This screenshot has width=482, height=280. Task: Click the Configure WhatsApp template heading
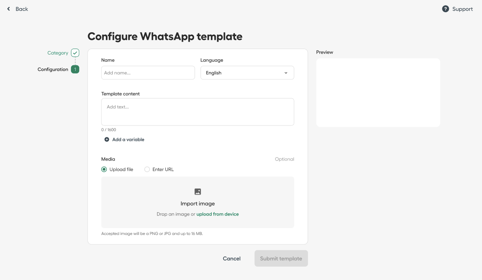tap(165, 37)
